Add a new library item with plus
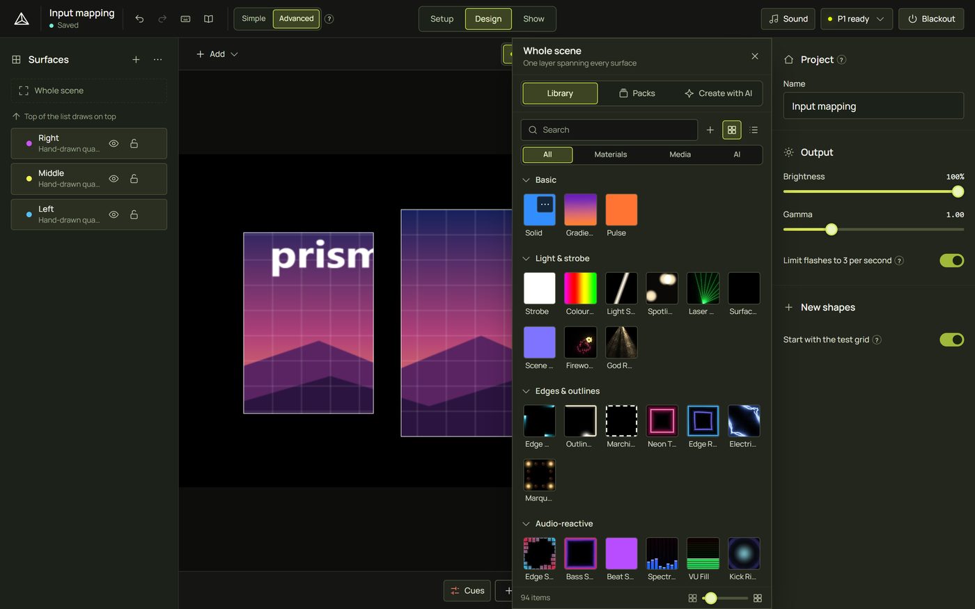This screenshot has width=975, height=609. point(710,130)
